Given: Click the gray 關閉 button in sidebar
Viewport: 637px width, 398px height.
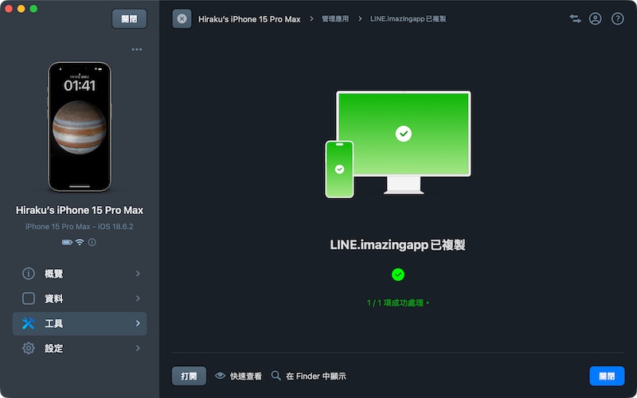Looking at the screenshot, I should pos(129,18).
